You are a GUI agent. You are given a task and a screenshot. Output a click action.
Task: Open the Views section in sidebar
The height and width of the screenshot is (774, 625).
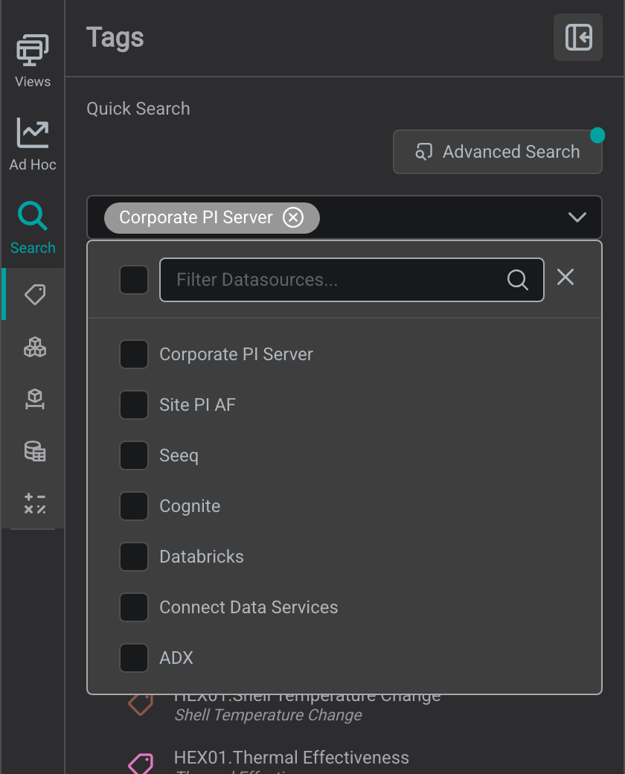pos(33,61)
